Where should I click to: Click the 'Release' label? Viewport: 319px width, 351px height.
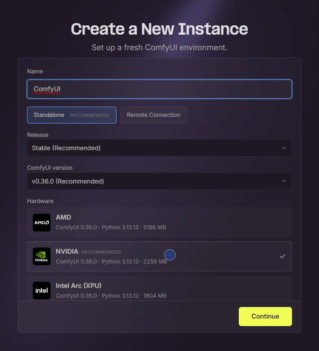pos(38,135)
